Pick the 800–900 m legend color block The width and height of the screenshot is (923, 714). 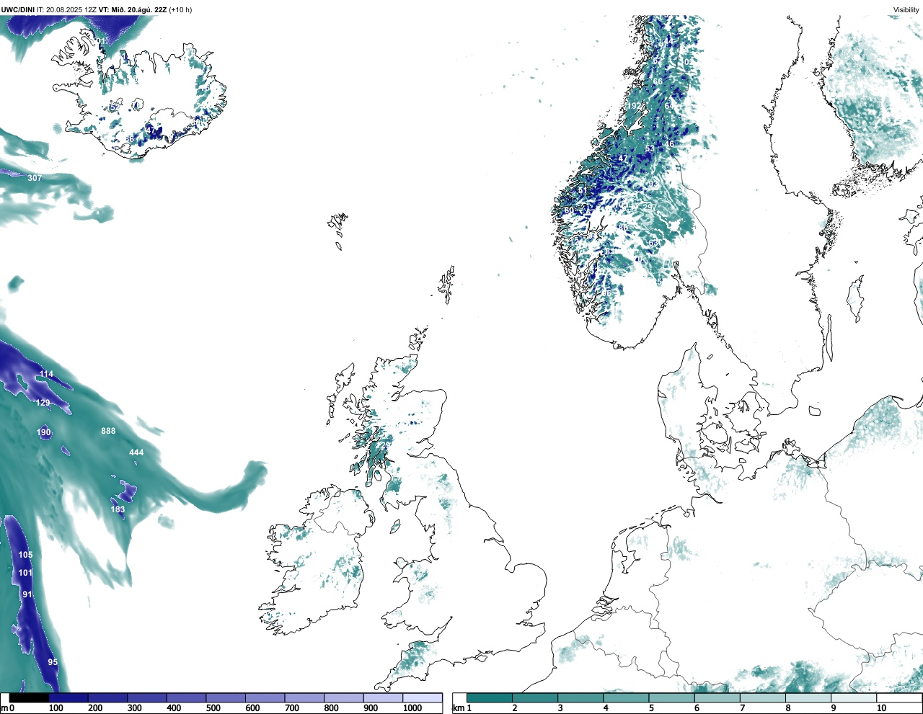(343, 698)
